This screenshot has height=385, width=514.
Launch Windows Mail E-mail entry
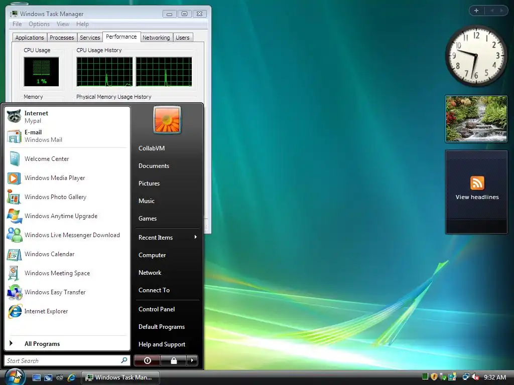point(67,136)
